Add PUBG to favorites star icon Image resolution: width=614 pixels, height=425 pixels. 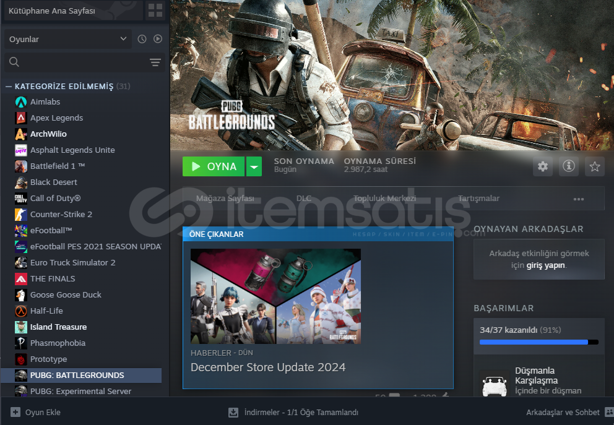click(x=594, y=166)
